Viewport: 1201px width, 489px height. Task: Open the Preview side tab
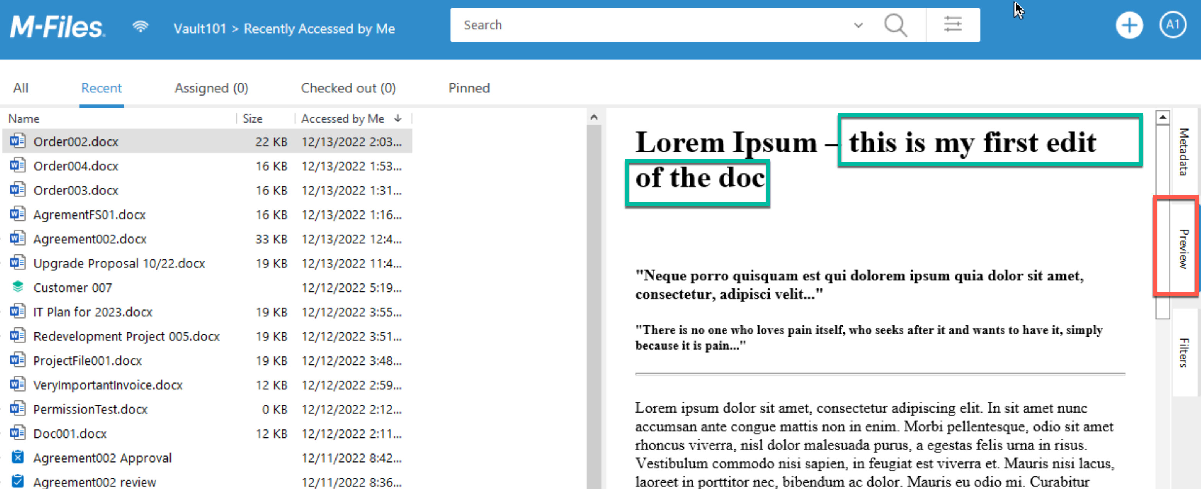click(x=1184, y=248)
